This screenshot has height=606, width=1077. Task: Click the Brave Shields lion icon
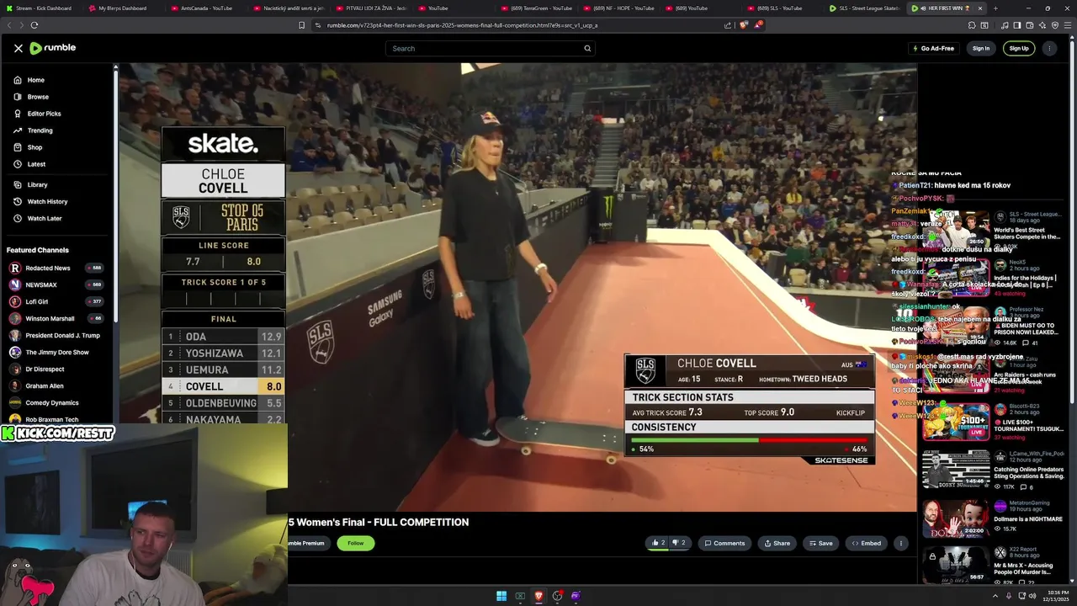pos(744,25)
